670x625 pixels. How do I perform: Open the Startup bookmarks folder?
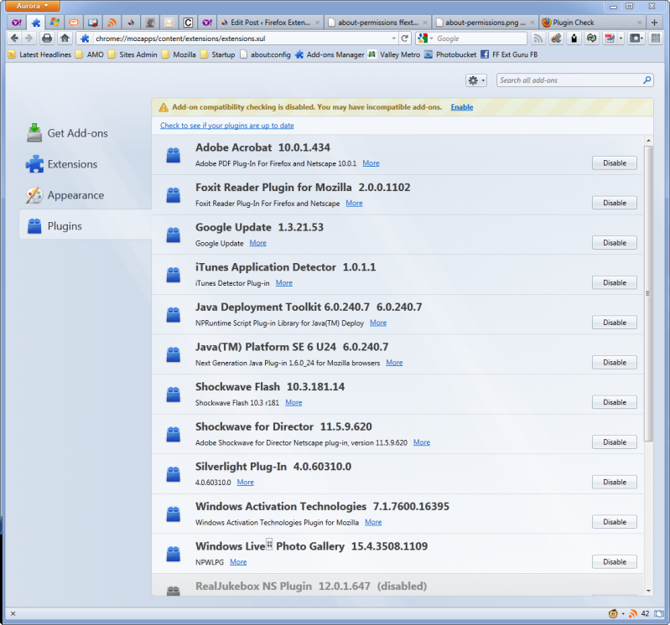[217, 54]
